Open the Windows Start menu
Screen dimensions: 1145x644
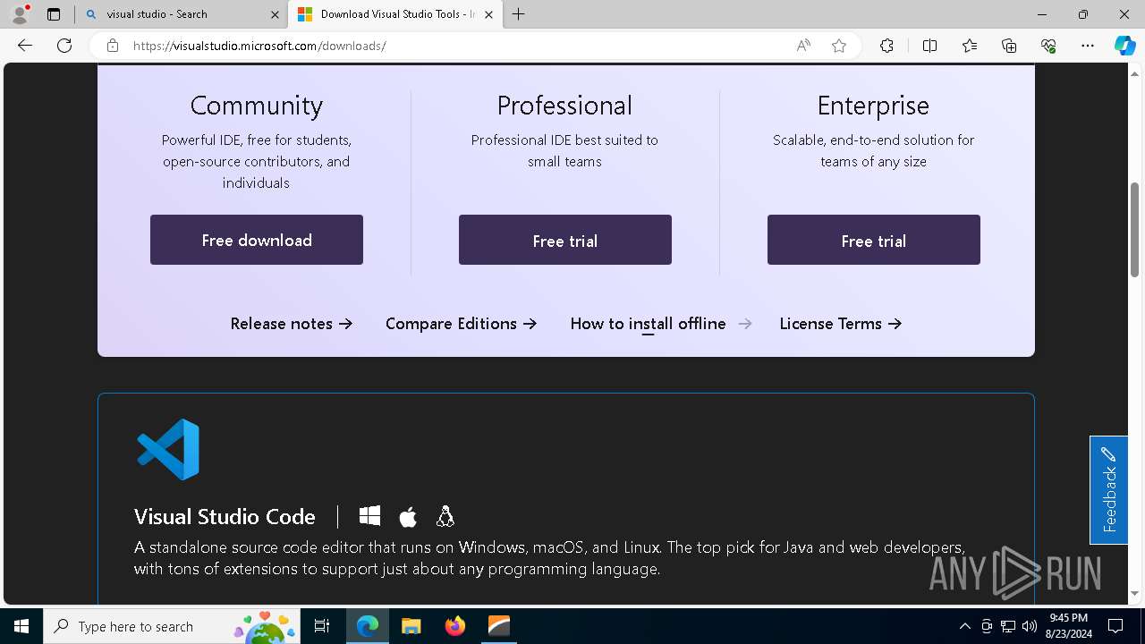(x=21, y=626)
